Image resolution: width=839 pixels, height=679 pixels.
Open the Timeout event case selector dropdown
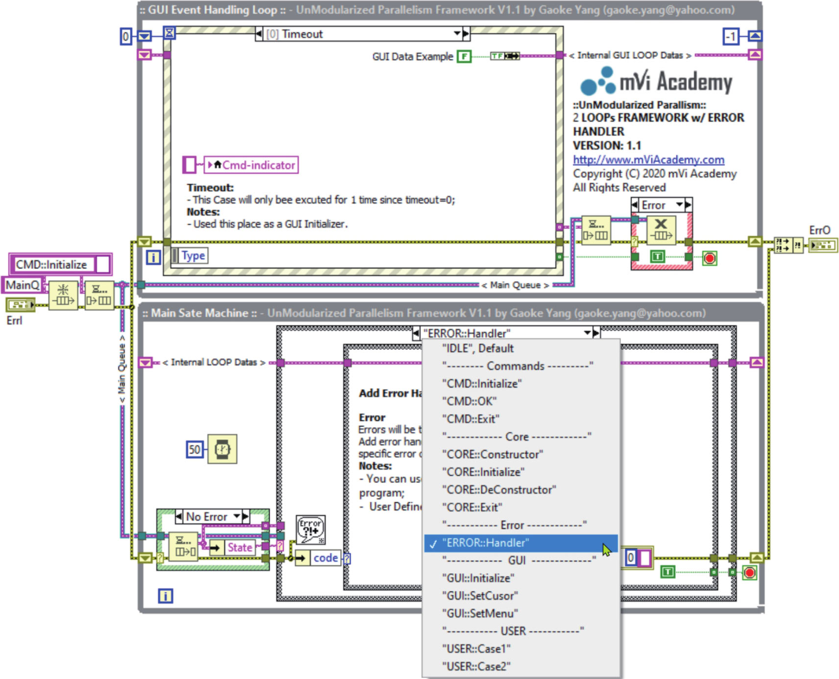(457, 34)
